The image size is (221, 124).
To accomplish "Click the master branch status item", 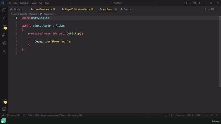I will pos(12,115).
